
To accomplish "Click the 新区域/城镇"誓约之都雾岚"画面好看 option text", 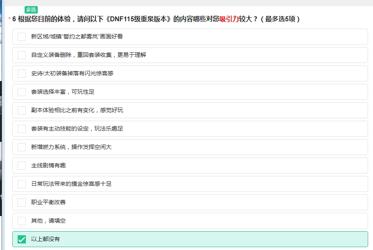I will pos(77,36).
